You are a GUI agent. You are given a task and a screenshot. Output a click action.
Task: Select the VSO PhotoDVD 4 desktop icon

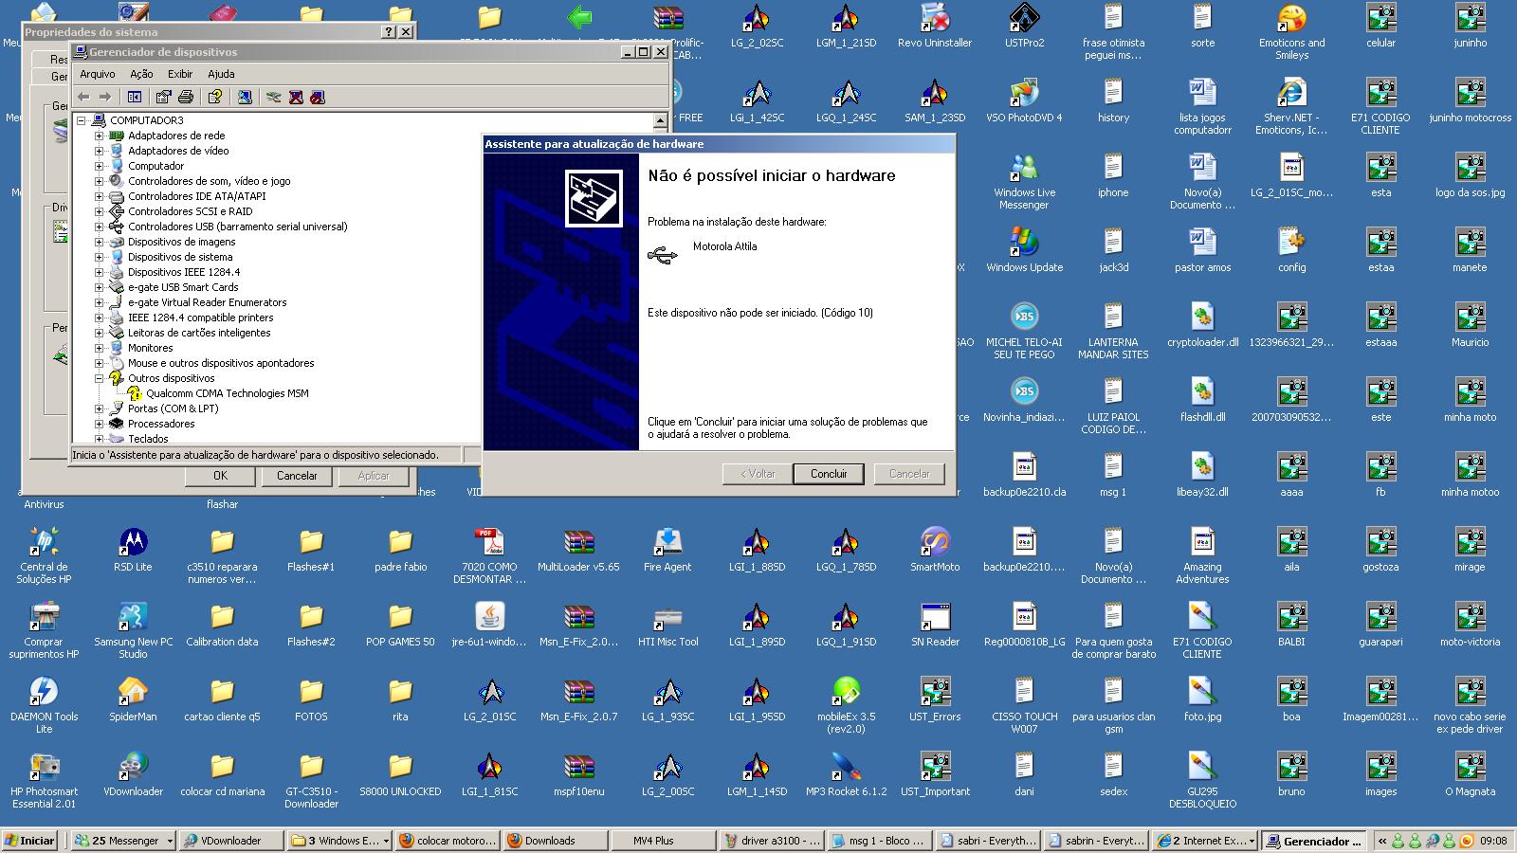tap(1024, 100)
